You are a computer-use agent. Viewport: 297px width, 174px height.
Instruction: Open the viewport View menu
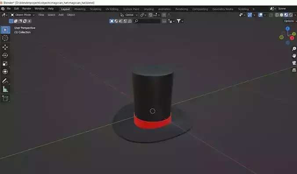tap(41, 15)
